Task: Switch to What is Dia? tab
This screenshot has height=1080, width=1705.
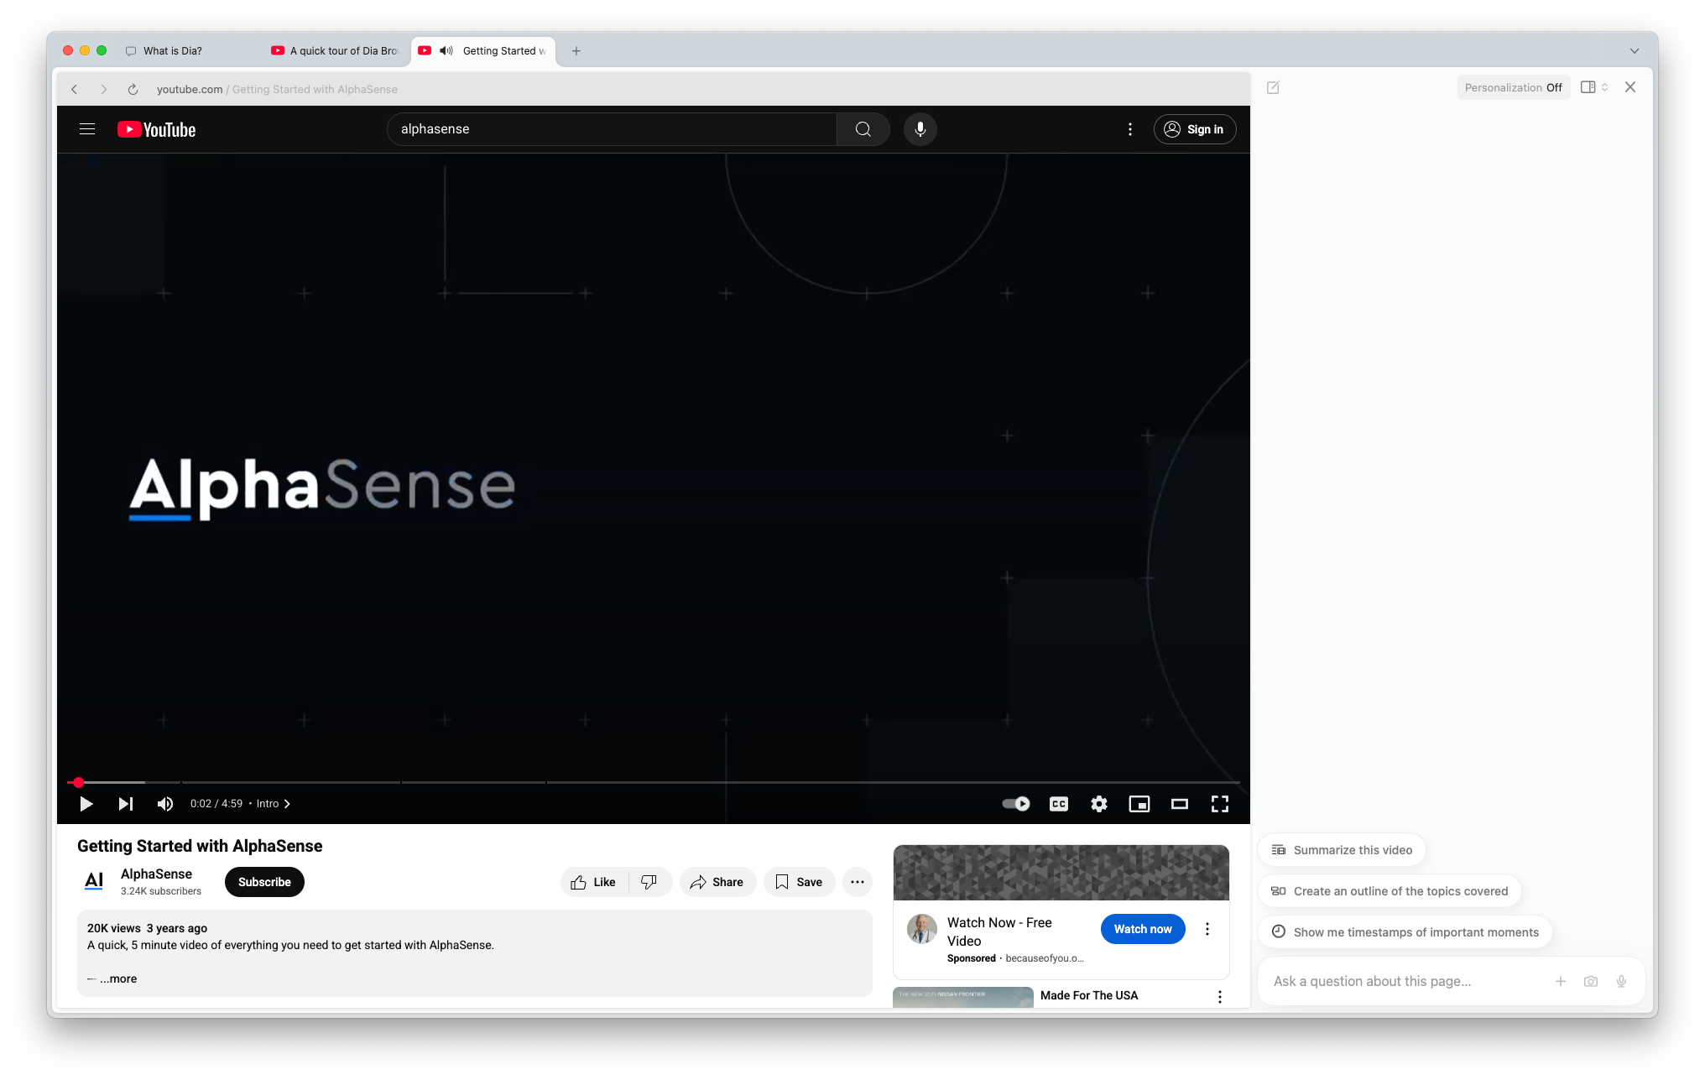Action: tap(173, 51)
